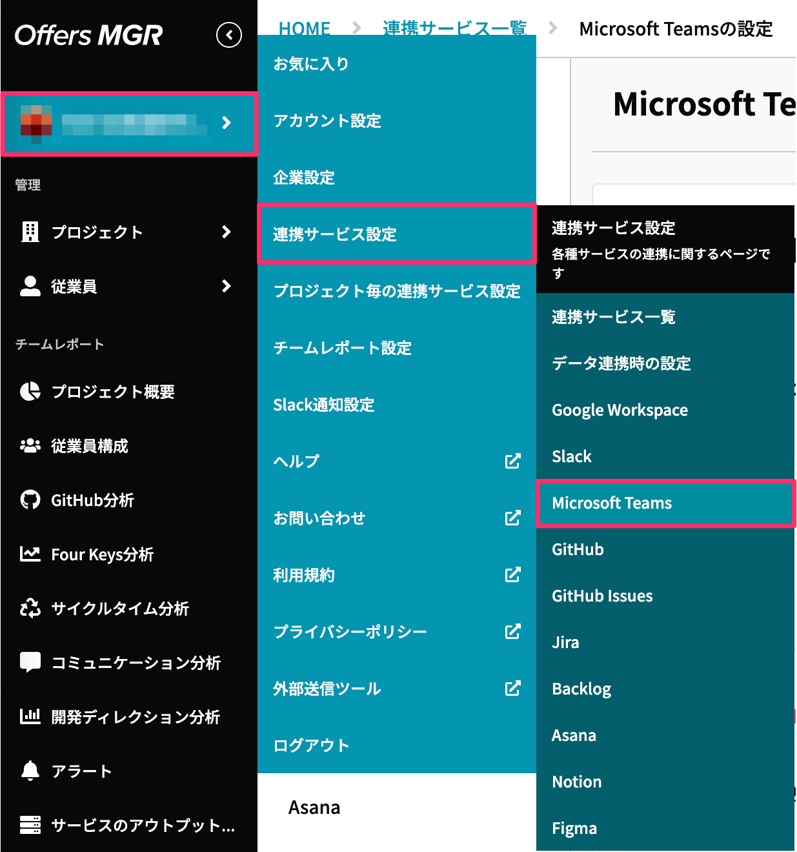Viewport: 797px width, 852px height.
Task: Click the サイクルタイム分析 cycle icon
Action: click(x=30, y=608)
